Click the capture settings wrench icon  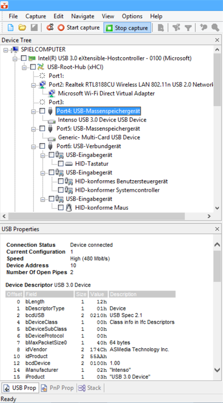[50, 28]
